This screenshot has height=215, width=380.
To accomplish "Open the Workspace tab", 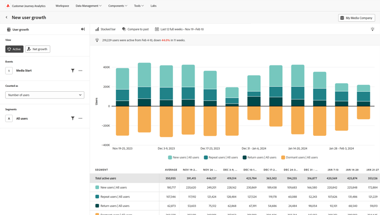I will point(62,6).
